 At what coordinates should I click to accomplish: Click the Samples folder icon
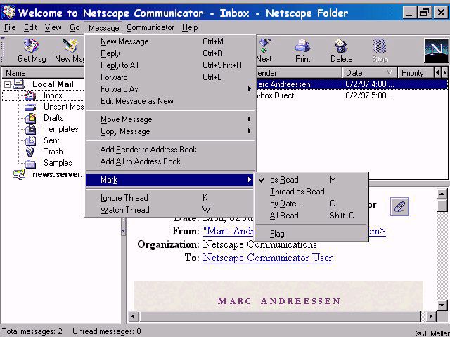pyautogui.click(x=30, y=164)
